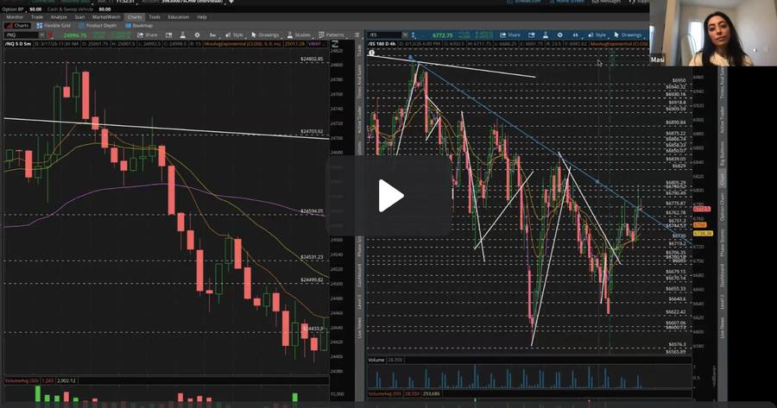Click the /NQ chart detach window icon
The image size is (777, 408).
(x=168, y=35)
